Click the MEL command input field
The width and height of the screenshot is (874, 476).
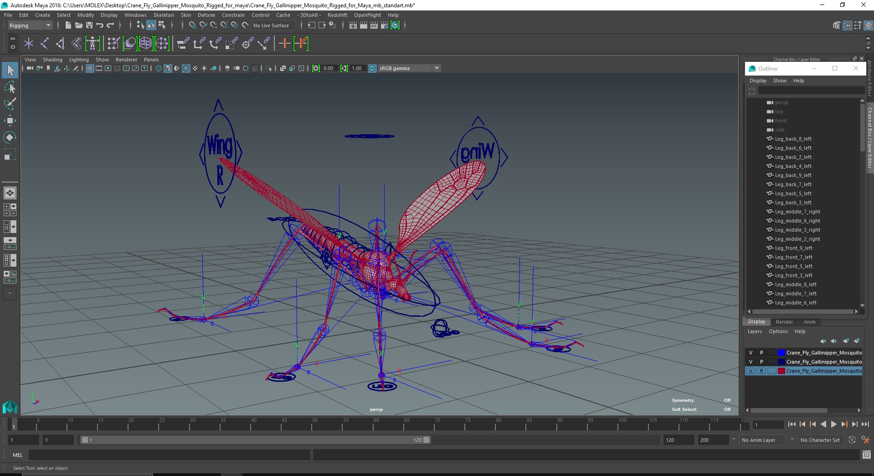click(169, 455)
